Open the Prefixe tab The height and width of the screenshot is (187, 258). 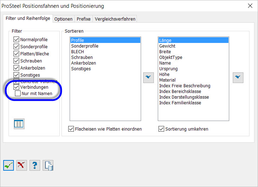[84, 19]
